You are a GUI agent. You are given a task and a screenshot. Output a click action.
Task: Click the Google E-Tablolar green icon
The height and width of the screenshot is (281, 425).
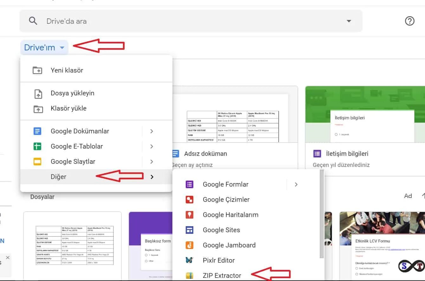pyautogui.click(x=37, y=146)
